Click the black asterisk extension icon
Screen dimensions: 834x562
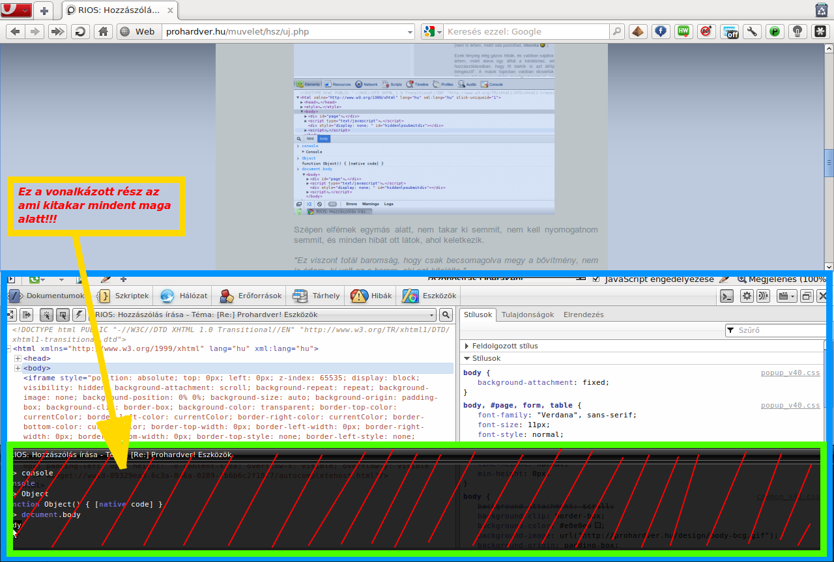820,31
